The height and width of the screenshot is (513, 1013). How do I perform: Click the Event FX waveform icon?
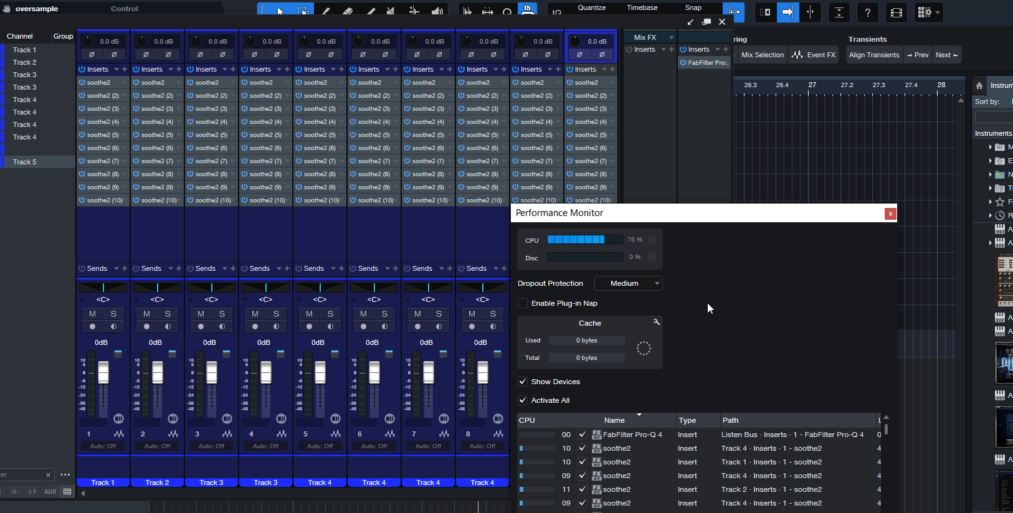coord(797,55)
